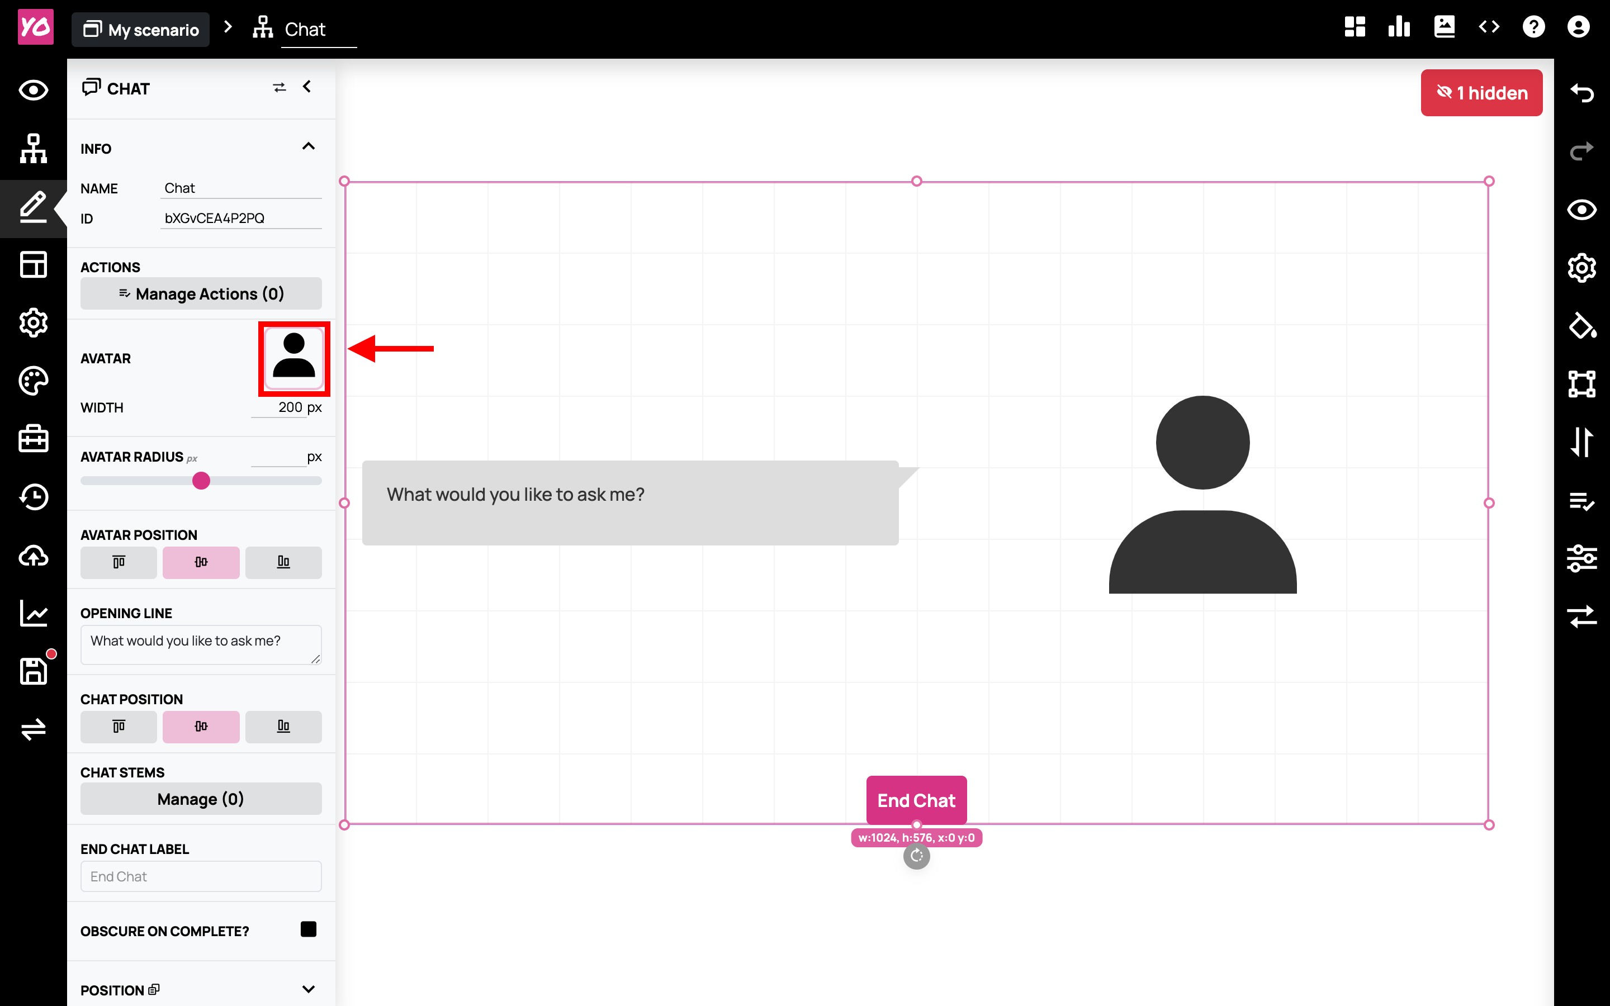Toggle the Obscure on Complete checkbox
Image resolution: width=1610 pixels, height=1006 pixels.
[x=308, y=929]
